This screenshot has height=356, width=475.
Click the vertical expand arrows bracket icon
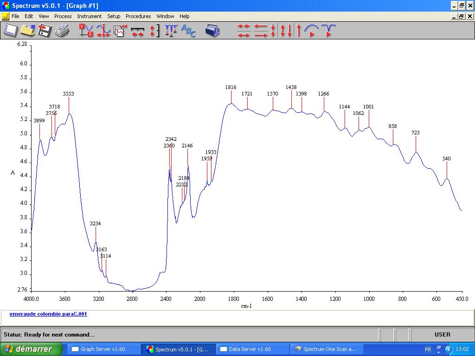tap(154, 31)
